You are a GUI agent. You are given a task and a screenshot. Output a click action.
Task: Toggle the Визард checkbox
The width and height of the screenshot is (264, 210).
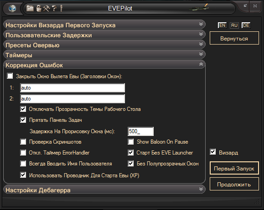213,152
